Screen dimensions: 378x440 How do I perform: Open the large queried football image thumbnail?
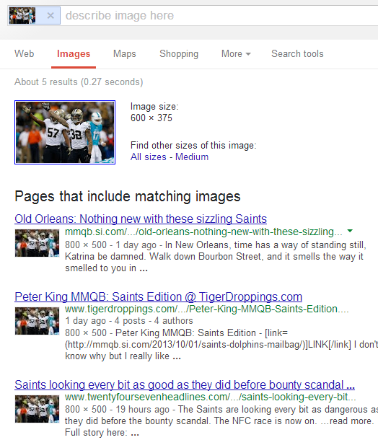click(65, 132)
